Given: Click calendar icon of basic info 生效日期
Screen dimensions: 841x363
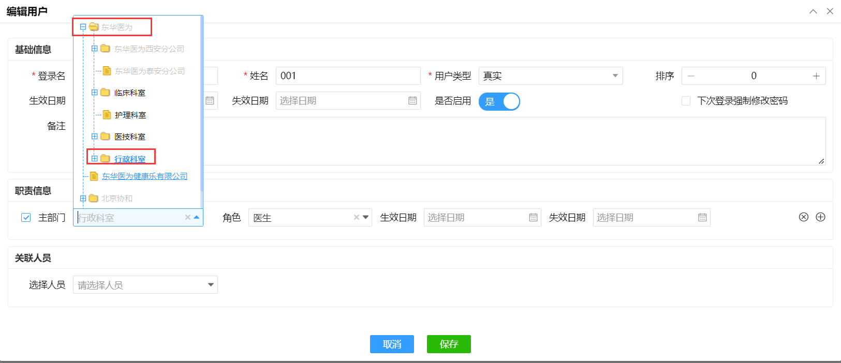Looking at the screenshot, I should click(210, 101).
